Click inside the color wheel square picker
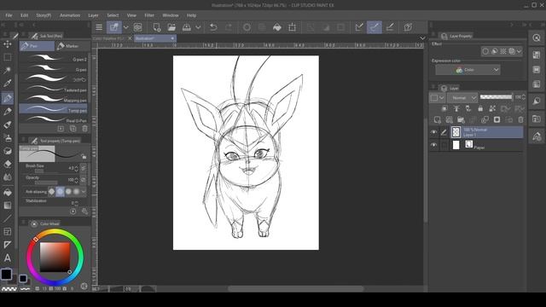Image resolution: width=546 pixels, height=307 pixels. (55, 258)
